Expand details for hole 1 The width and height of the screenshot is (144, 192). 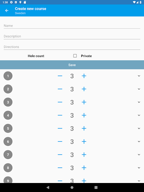coord(139,76)
